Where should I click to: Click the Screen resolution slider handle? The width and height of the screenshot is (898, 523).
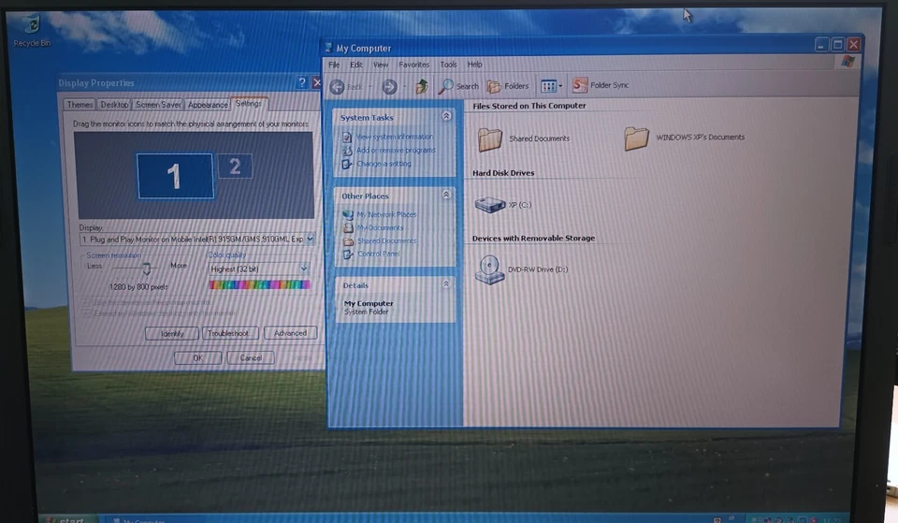147,269
